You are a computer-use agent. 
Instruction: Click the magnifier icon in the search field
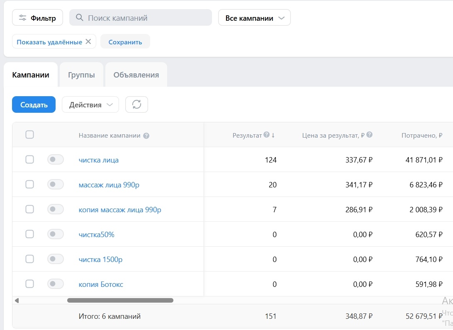click(x=79, y=17)
